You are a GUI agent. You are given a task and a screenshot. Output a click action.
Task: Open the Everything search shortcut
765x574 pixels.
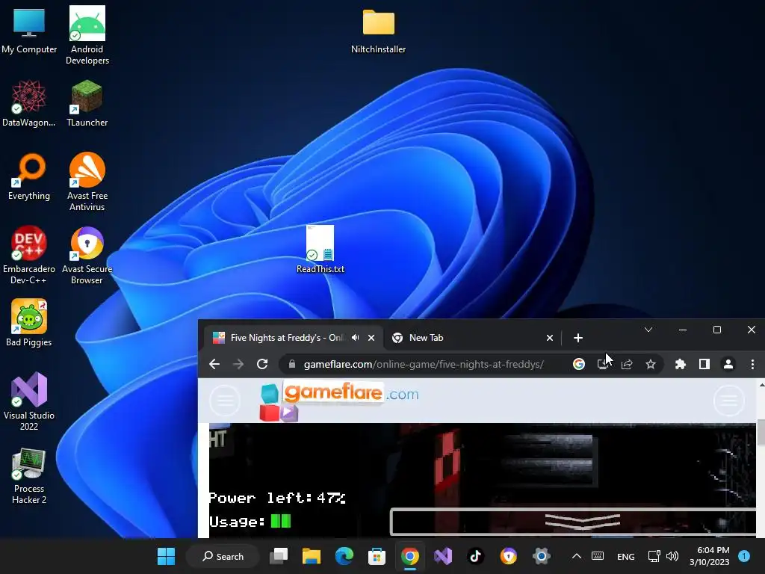pos(29,176)
